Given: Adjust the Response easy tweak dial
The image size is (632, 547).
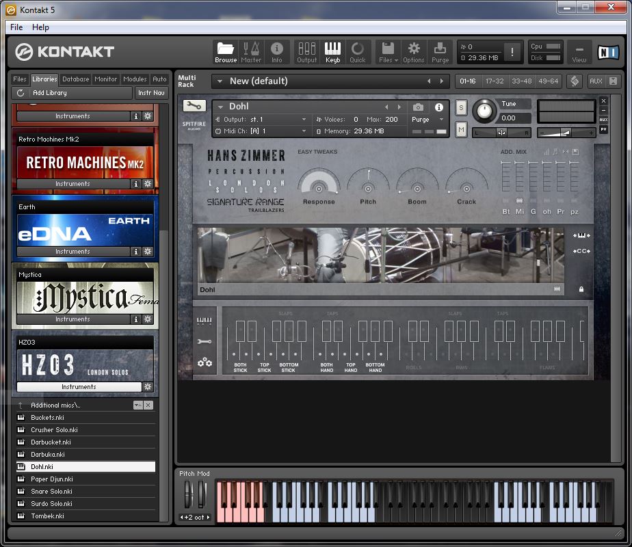Looking at the screenshot, I should point(319,182).
